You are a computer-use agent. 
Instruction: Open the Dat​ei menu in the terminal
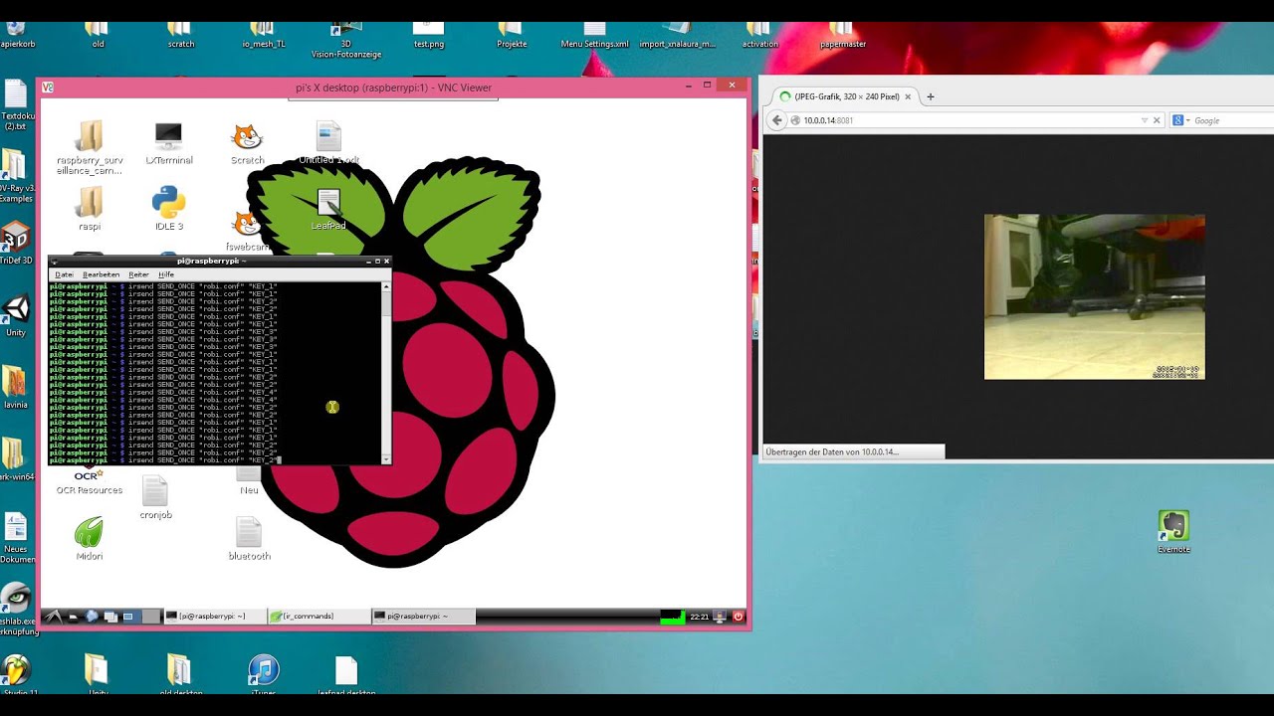tap(64, 274)
